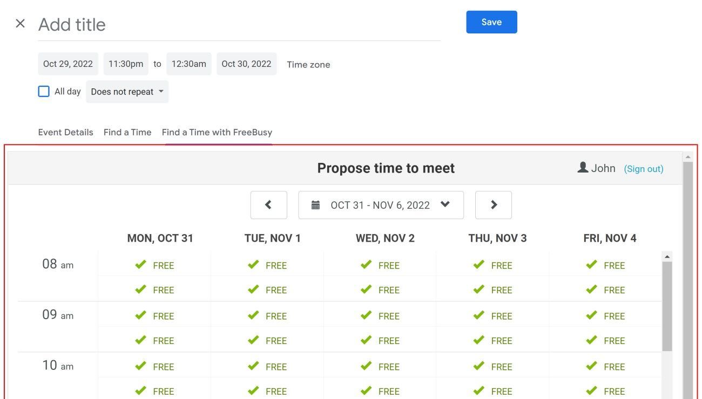The image size is (702, 399).
Task: Expand the Oct 31 - Nov 6 date range dropdown
Action: (x=445, y=204)
